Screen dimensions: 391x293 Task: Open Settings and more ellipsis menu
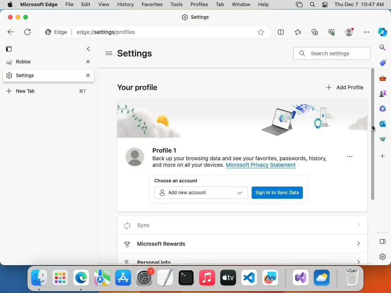366,32
